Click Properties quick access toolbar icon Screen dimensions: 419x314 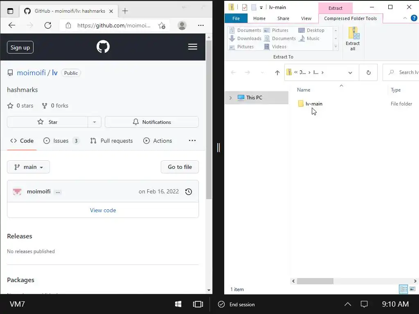(x=245, y=7)
